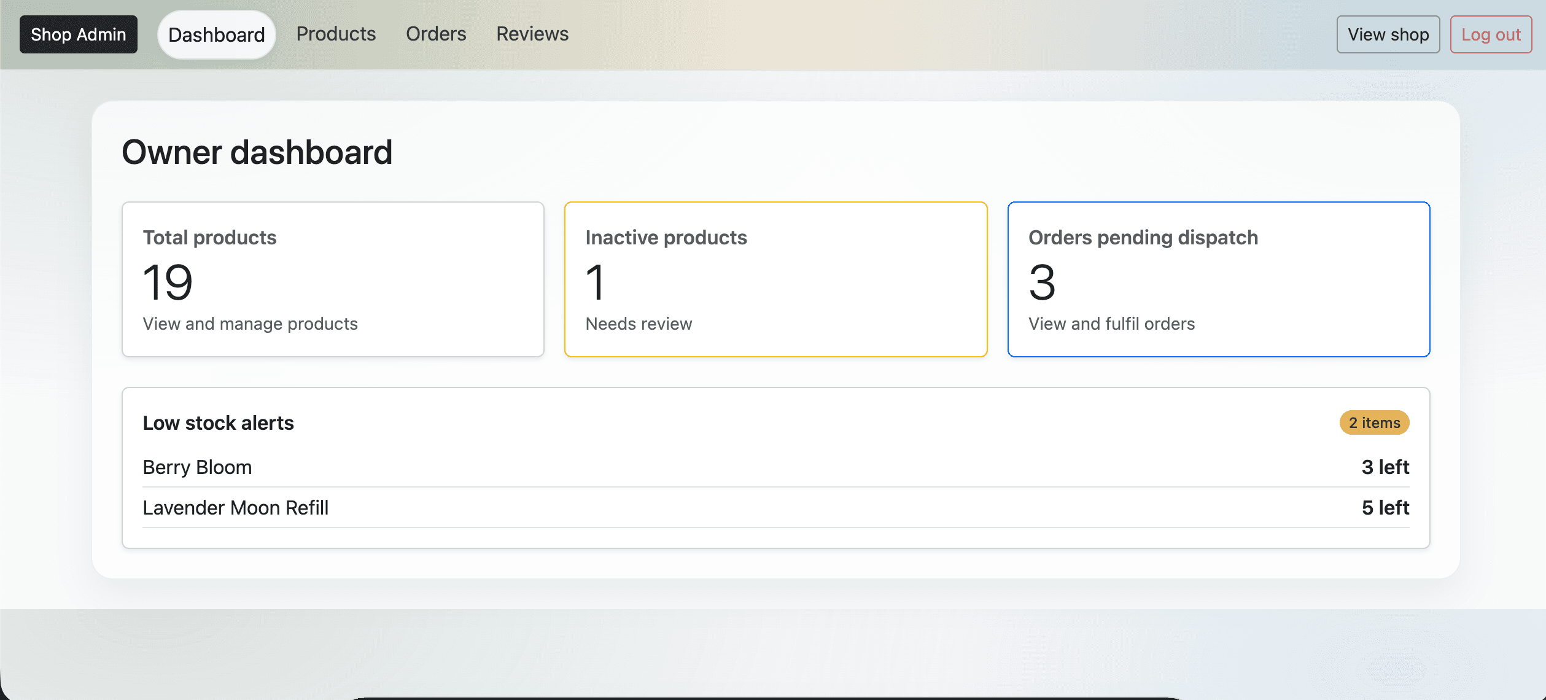Click the Log out button
The width and height of the screenshot is (1546, 700).
[x=1491, y=34]
